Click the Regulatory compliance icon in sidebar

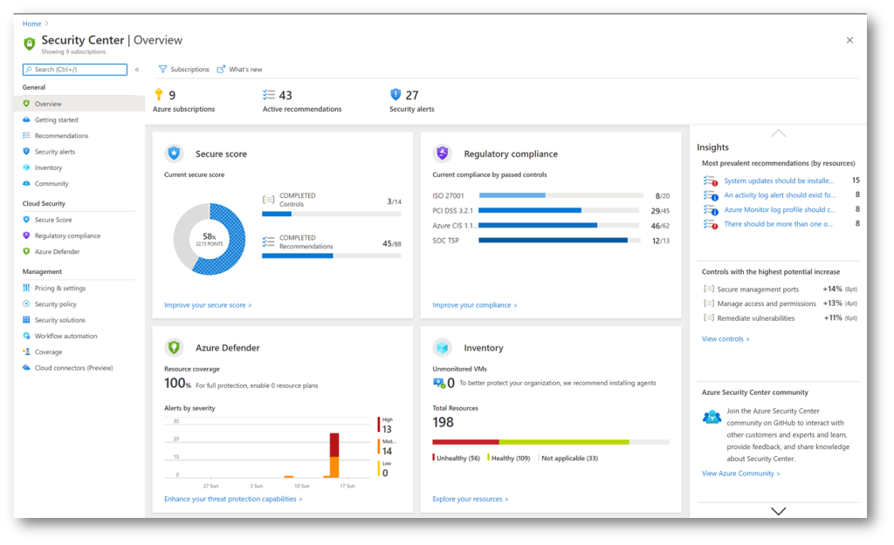pyautogui.click(x=26, y=235)
